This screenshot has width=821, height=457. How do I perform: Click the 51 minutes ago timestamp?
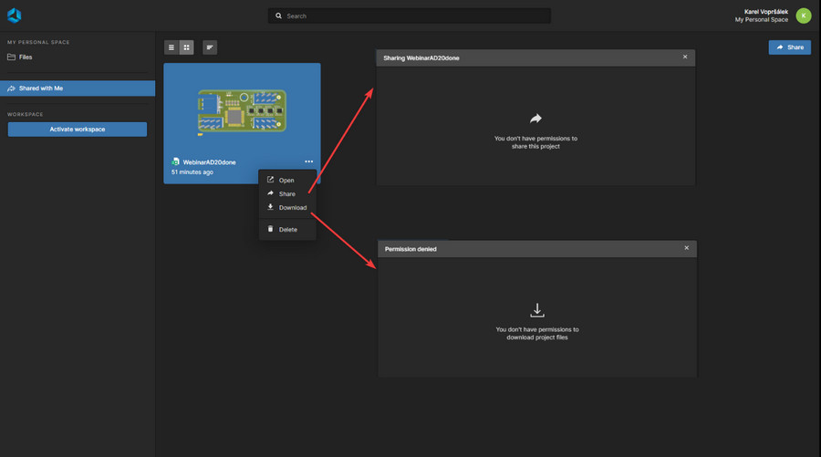(x=192, y=172)
